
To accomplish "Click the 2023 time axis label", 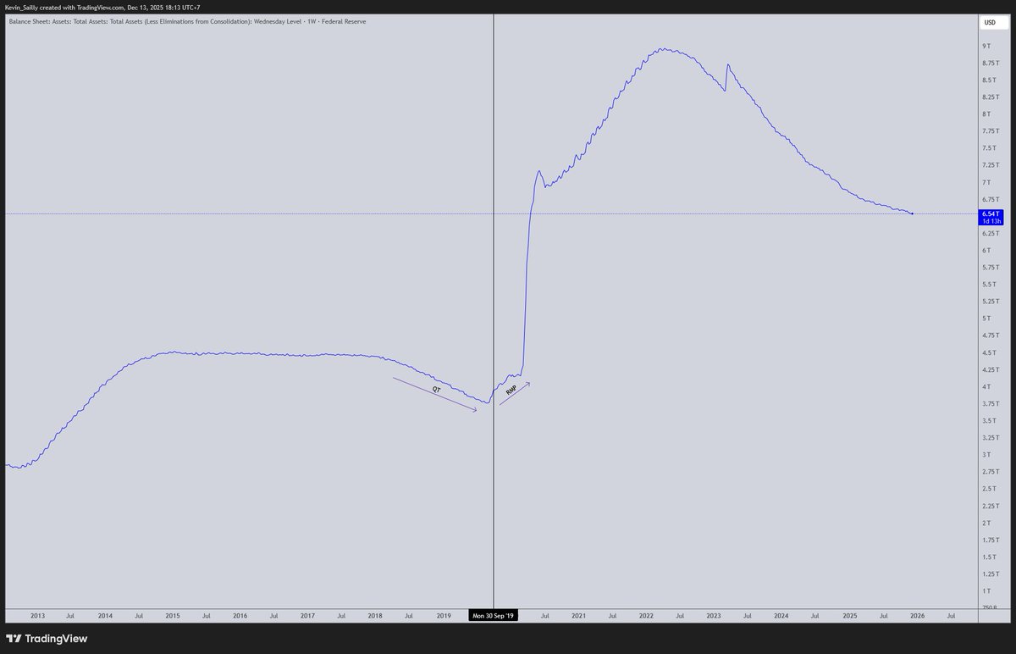I will click(x=714, y=616).
